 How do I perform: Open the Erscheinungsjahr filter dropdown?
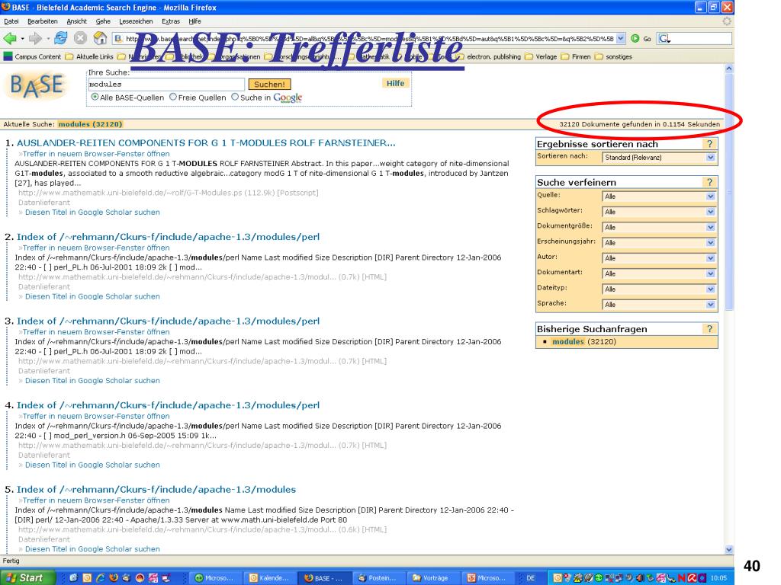click(659, 243)
